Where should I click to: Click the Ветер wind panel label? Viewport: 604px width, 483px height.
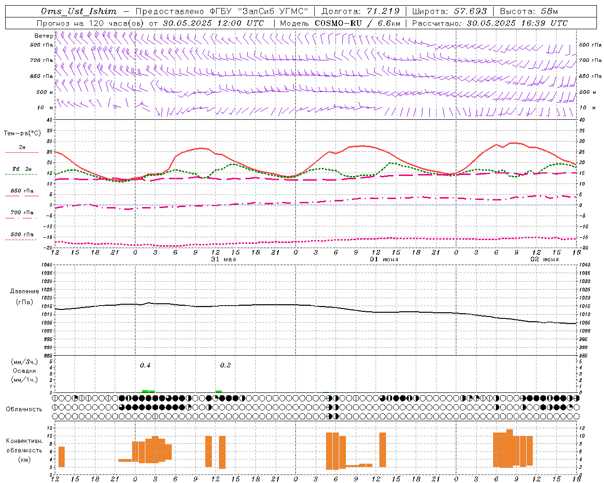(43, 36)
